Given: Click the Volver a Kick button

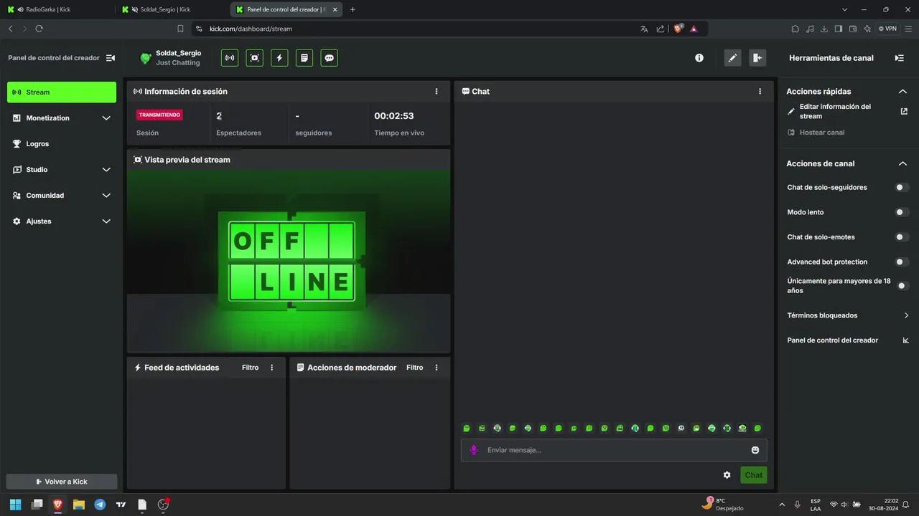Looking at the screenshot, I should [62, 482].
